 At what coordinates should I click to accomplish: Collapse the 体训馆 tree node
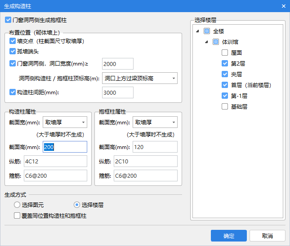[206, 42]
